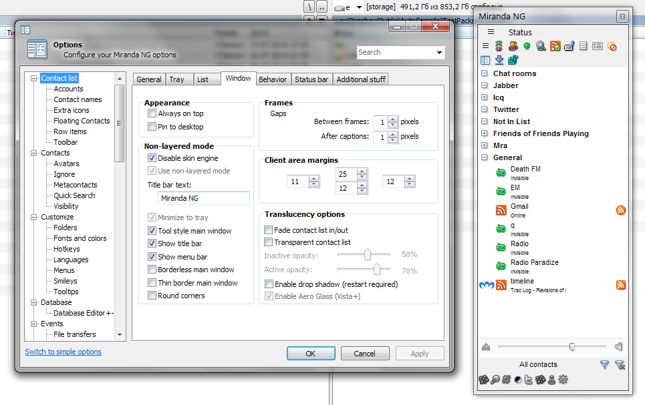Click the gray person account icon in status bar

[x=551, y=380]
